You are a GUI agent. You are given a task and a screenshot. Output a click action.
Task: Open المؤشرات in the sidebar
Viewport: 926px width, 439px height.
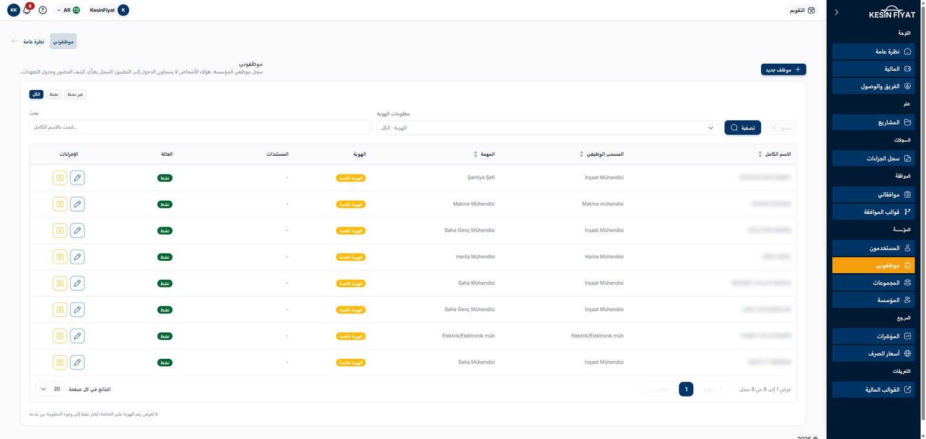pos(873,336)
